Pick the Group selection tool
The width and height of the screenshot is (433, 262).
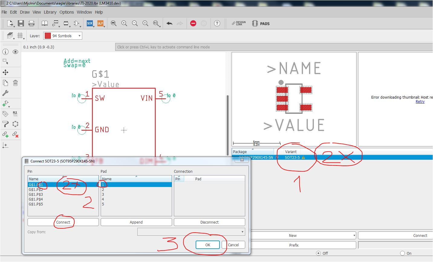click(5, 62)
